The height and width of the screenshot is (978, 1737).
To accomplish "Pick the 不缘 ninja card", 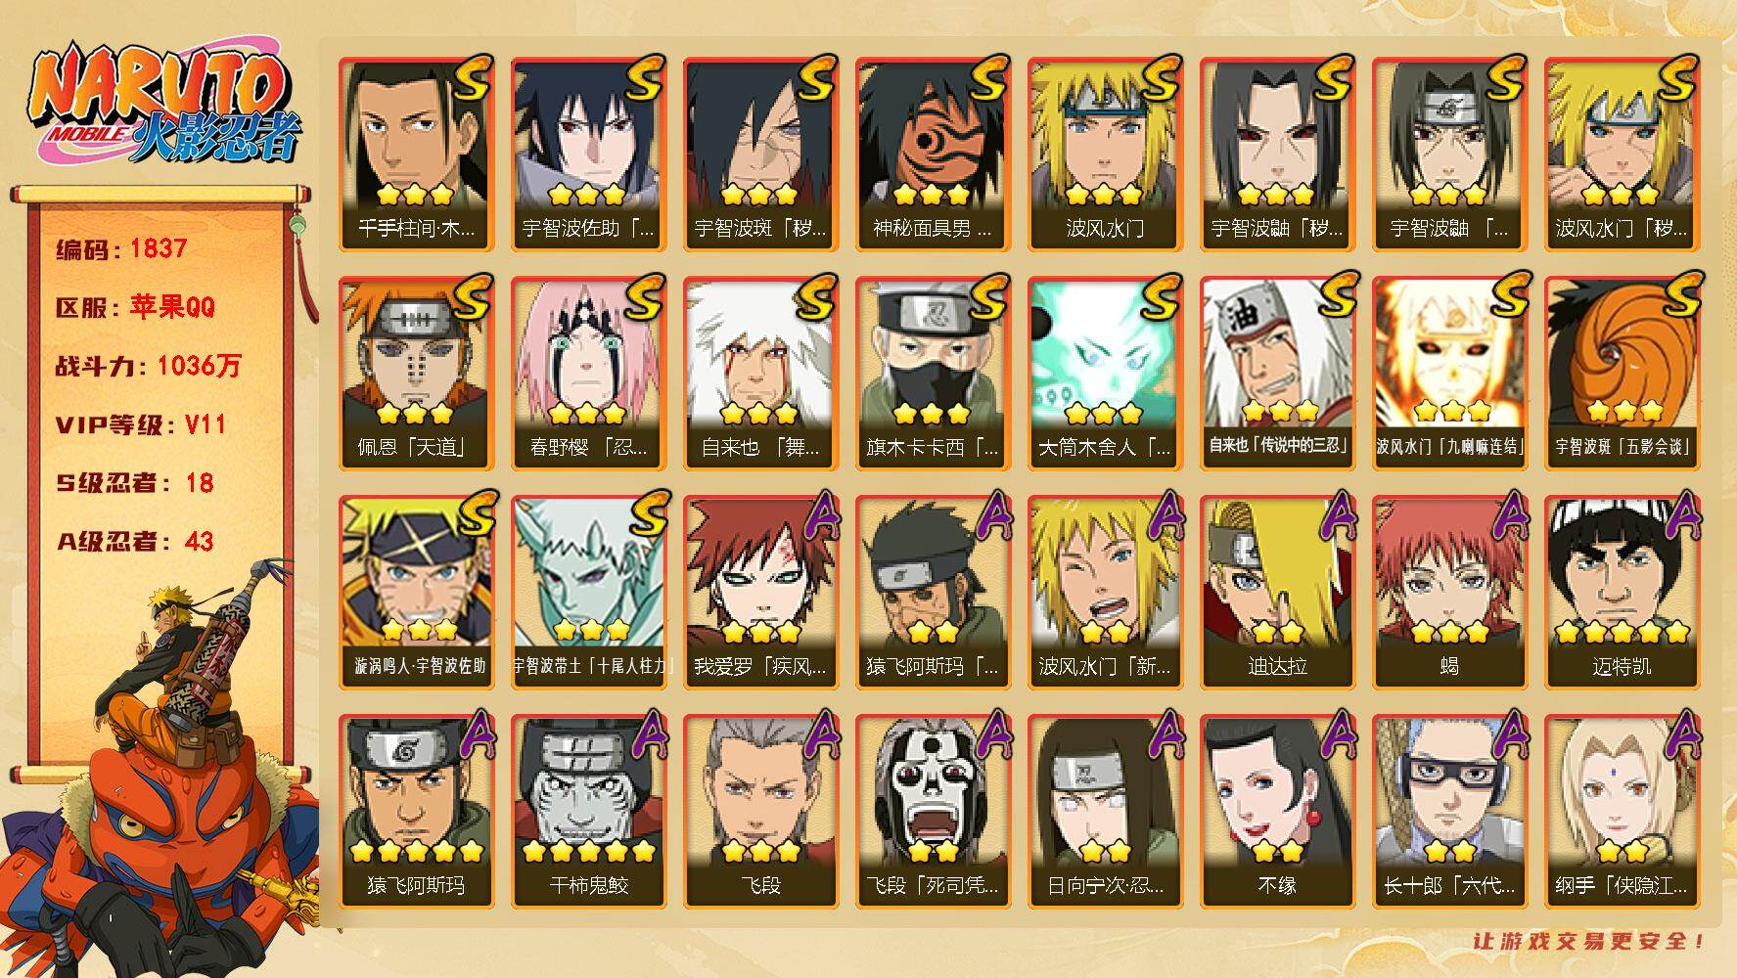I will click(1277, 811).
